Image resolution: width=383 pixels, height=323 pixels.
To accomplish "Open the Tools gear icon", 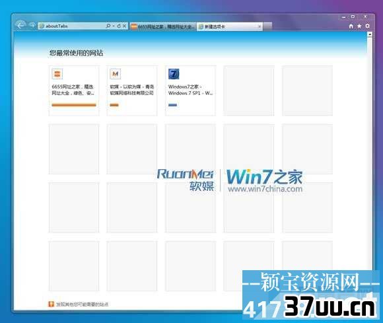I will click(367, 26).
